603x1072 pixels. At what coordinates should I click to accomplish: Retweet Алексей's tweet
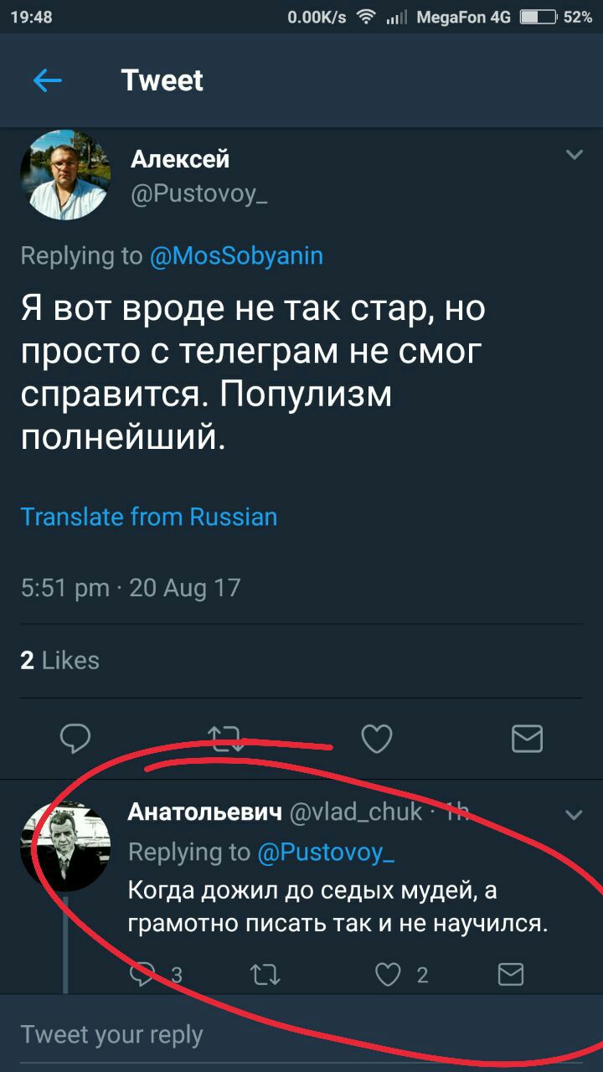click(x=226, y=738)
